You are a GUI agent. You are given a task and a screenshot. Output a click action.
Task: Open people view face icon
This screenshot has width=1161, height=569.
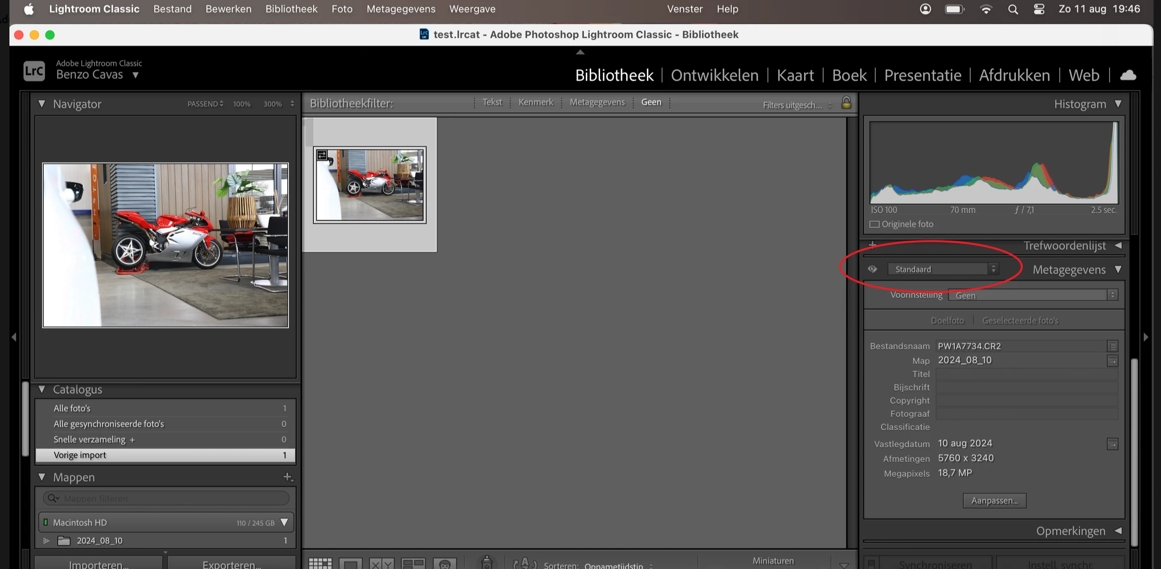[x=445, y=564]
